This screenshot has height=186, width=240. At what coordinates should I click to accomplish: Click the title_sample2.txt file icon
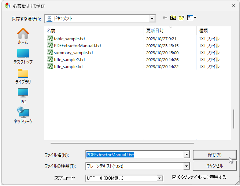[x=50, y=60]
